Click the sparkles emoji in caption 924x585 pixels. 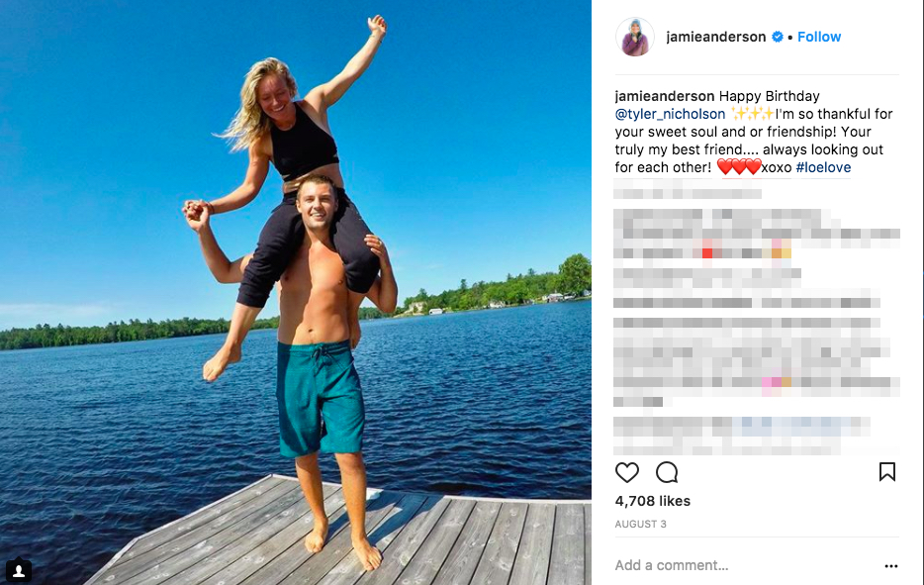pos(752,114)
